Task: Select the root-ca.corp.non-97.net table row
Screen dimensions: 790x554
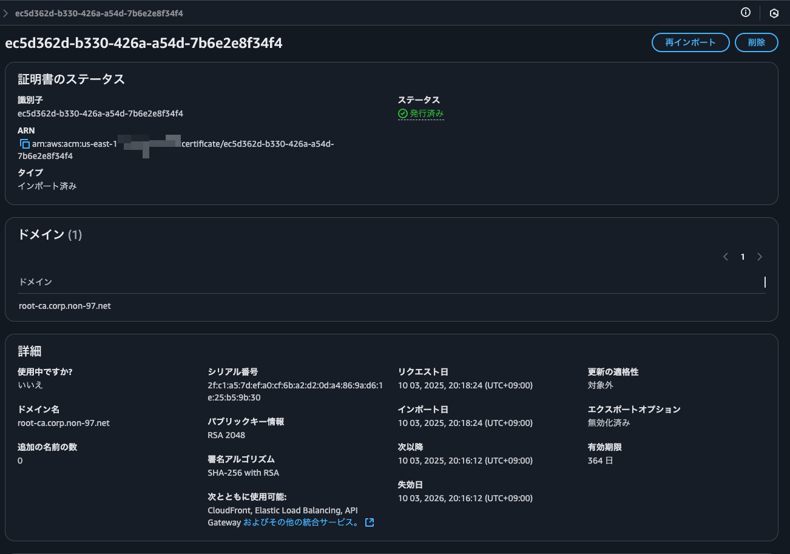Action: click(x=65, y=306)
